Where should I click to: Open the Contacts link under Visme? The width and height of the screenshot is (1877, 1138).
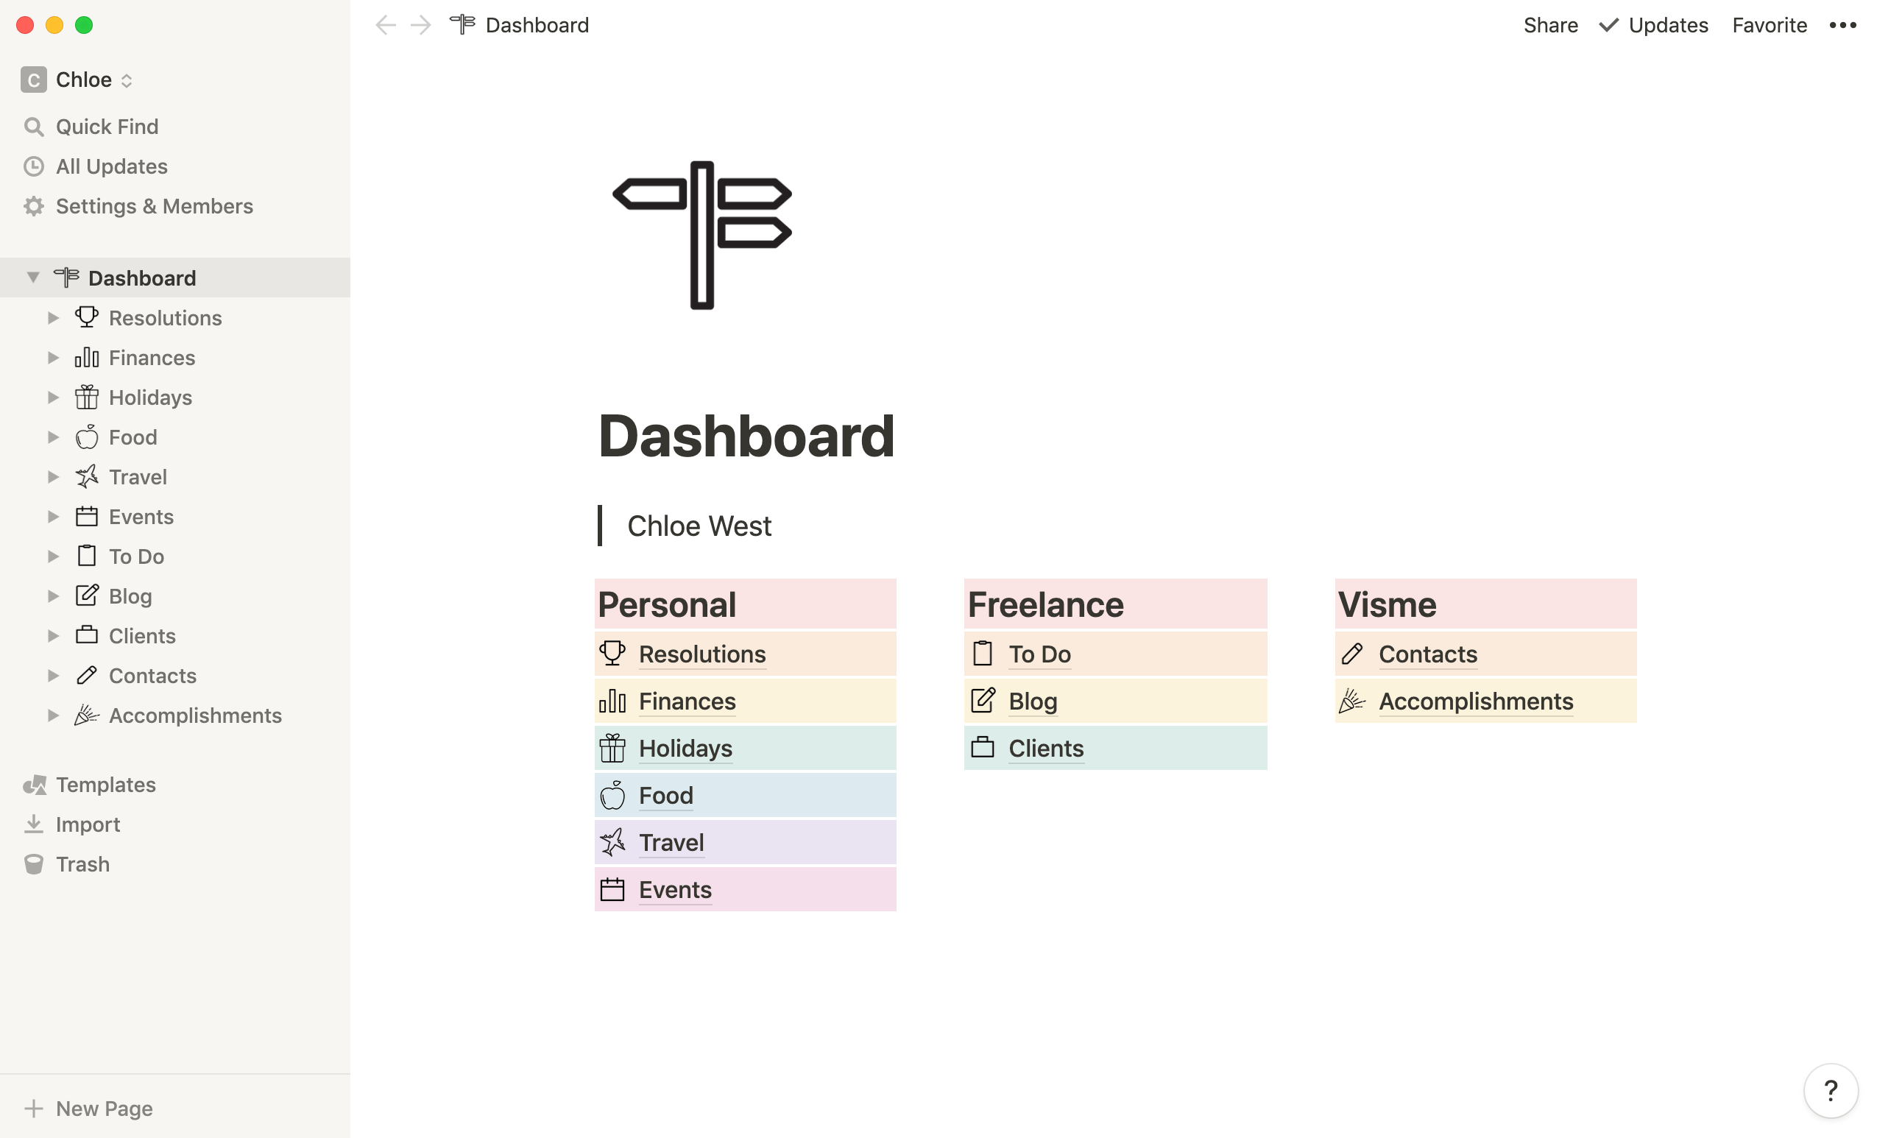[x=1427, y=654]
